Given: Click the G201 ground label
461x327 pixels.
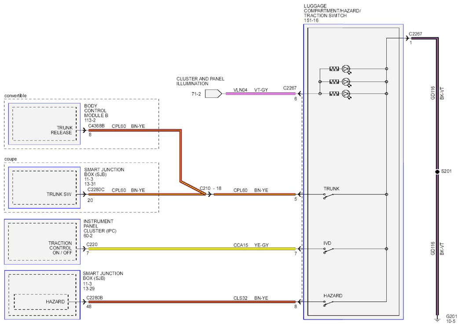Looking at the screenshot, I should (x=452, y=316).
